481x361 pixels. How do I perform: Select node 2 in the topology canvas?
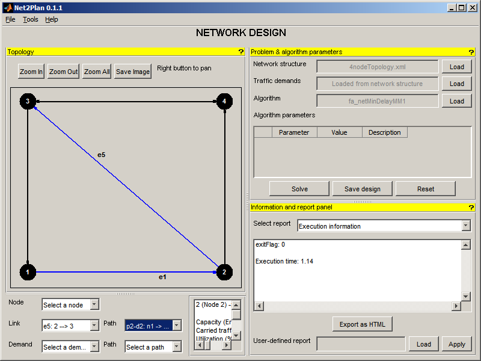[x=224, y=273]
